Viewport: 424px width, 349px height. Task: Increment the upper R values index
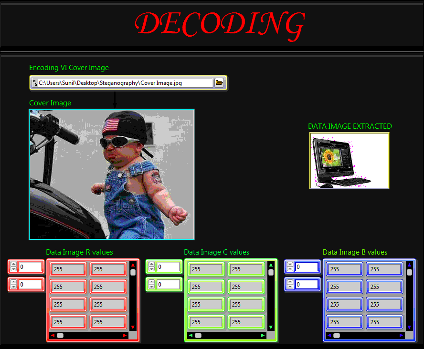point(13,265)
